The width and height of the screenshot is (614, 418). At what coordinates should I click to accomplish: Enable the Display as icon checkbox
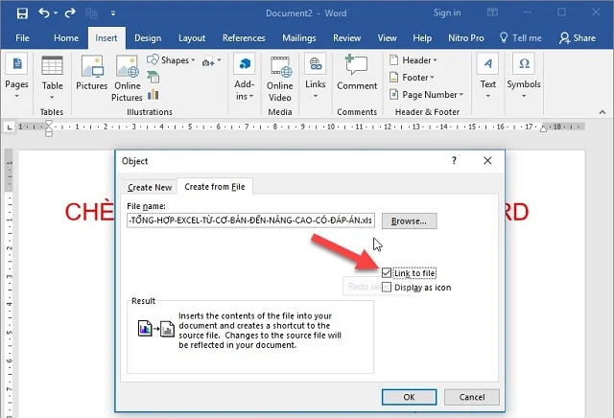click(x=387, y=288)
